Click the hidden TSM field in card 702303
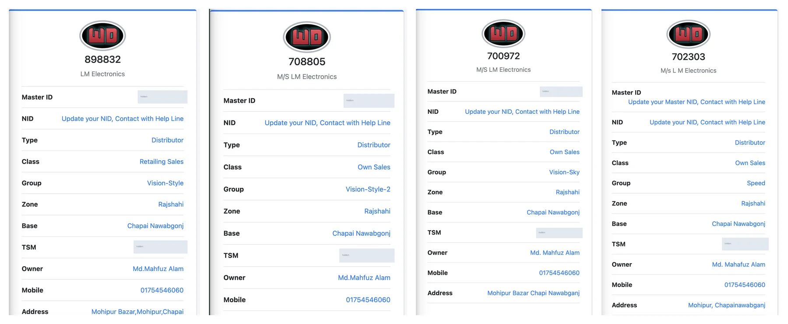 (x=745, y=244)
